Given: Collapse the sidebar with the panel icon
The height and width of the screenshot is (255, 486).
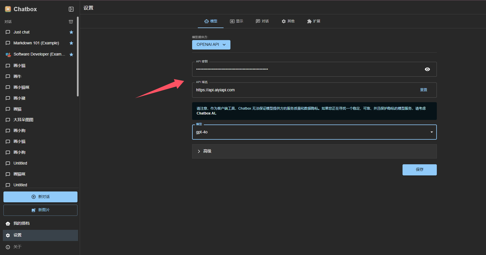Looking at the screenshot, I should [x=71, y=9].
